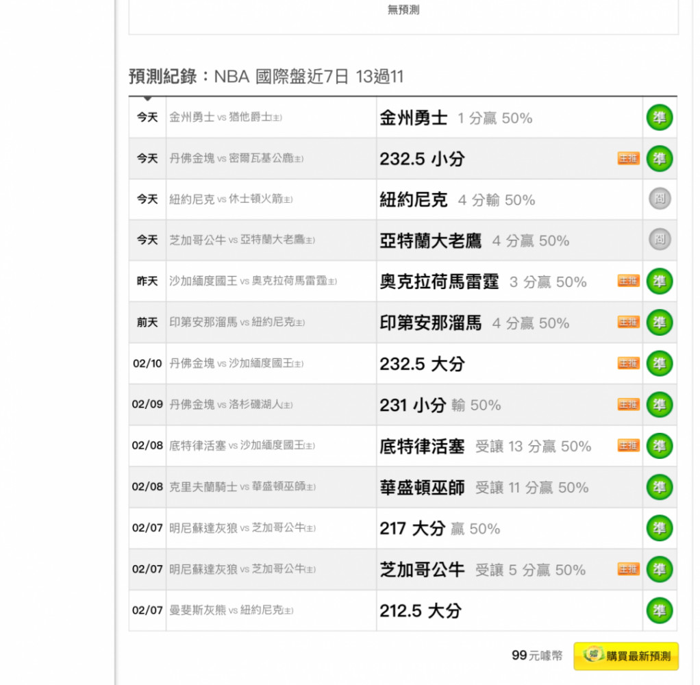
Task: Click the 準 icon for 金州勇士 vs 猶他爵士
Action: 660,117
